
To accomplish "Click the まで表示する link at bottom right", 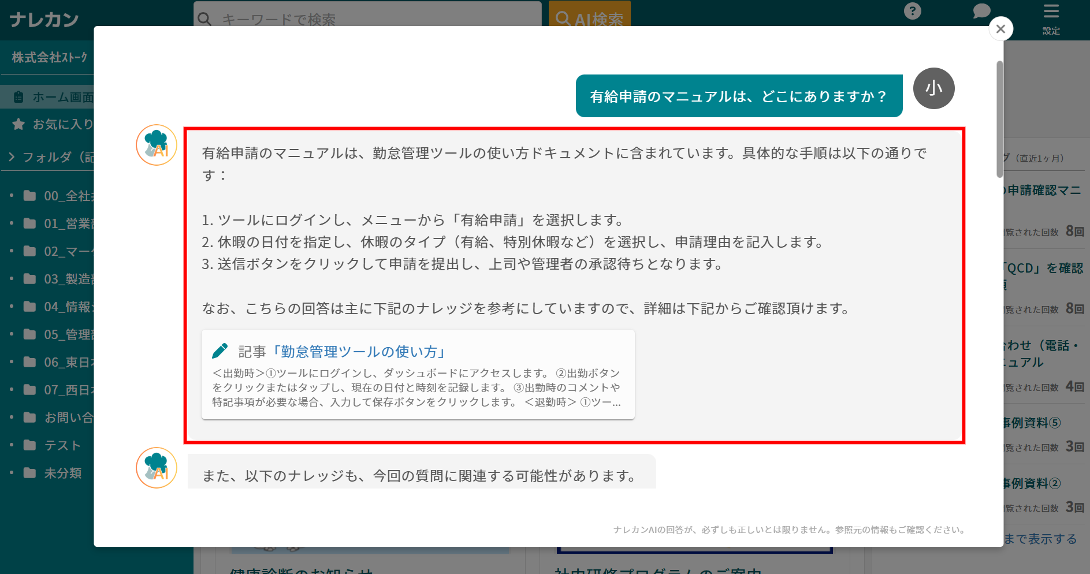I will pyautogui.click(x=1040, y=538).
